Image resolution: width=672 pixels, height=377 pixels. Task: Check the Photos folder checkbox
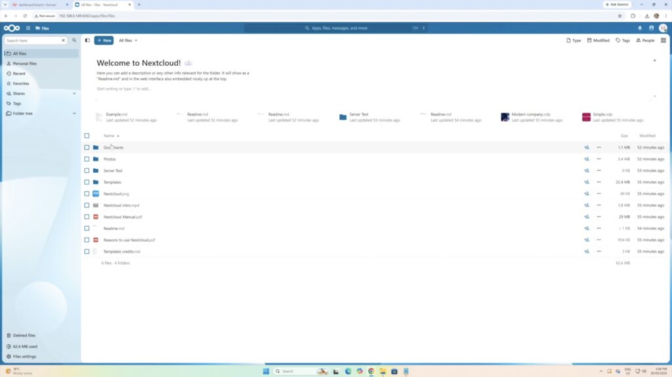coord(87,159)
